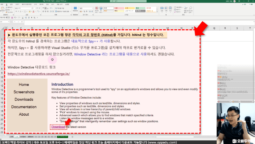Expand the cell styles gallery

pos(157,12)
